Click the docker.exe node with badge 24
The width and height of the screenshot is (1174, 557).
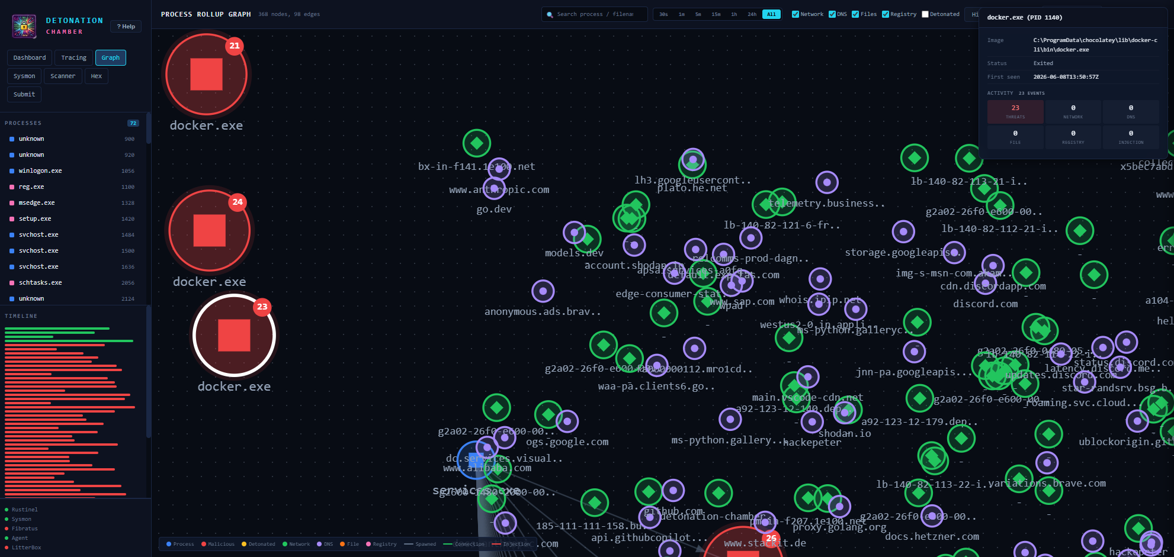[x=209, y=230]
